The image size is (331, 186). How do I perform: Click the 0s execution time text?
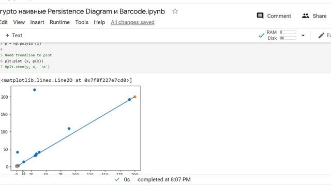[127, 179]
